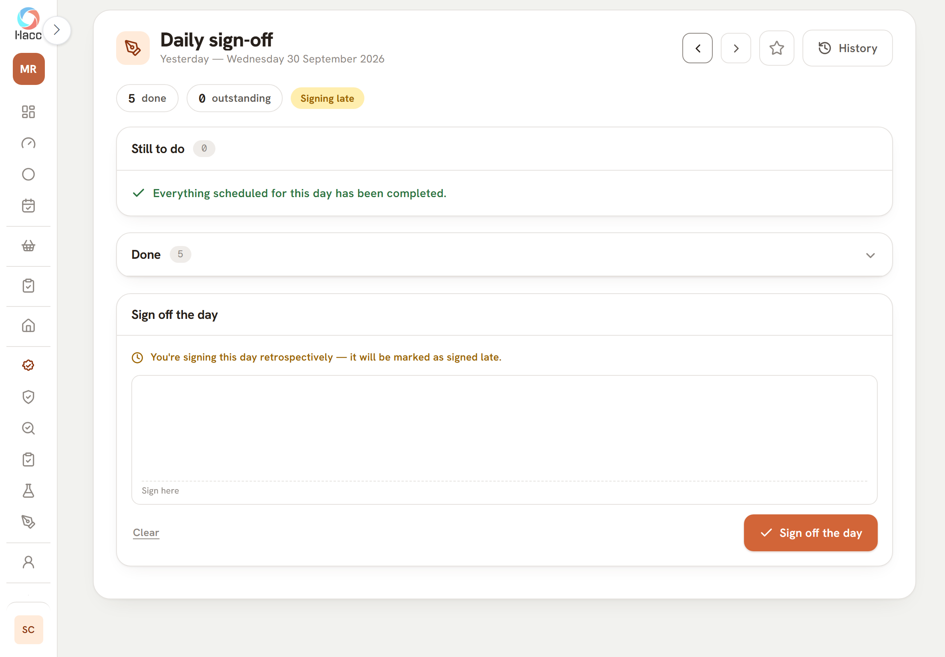Click the Hacc logo
Image resolution: width=945 pixels, height=657 pixels.
click(28, 24)
